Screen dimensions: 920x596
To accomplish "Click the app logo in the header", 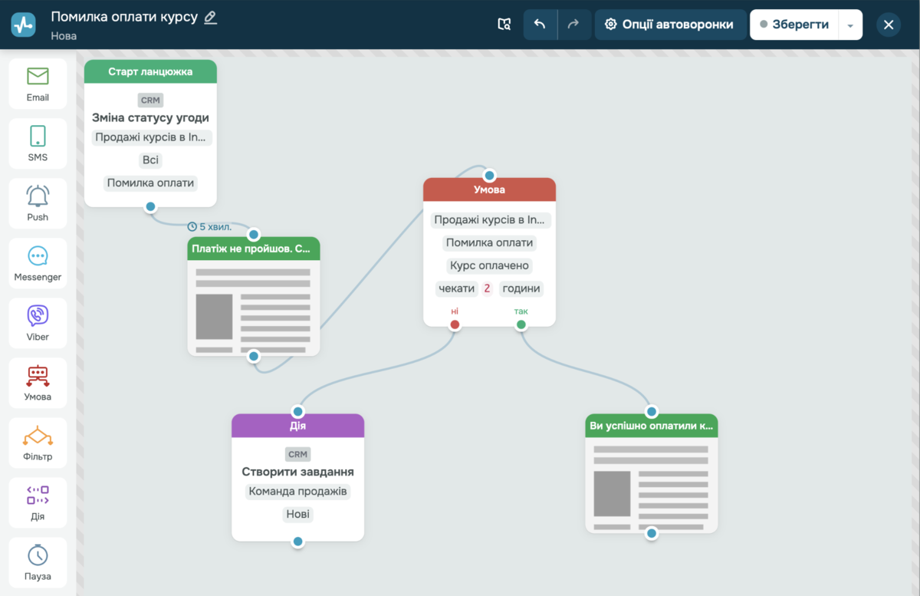I will tap(23, 25).
